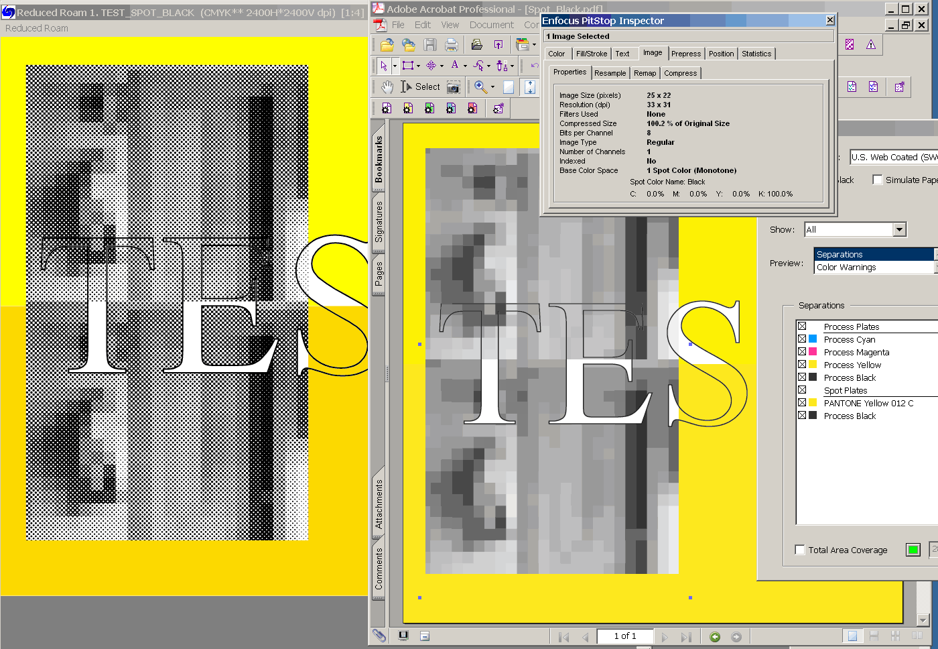Open the Edit menu

[x=423, y=25]
